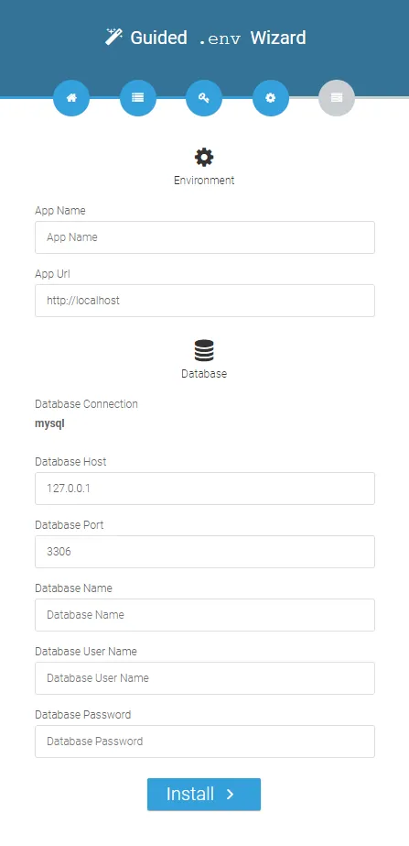409x846 pixels.
Task: Click the magic wand title icon
Action: tap(113, 38)
